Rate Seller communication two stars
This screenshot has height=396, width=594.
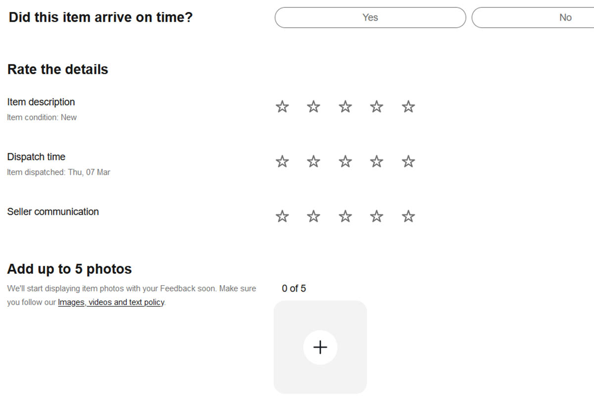tap(313, 216)
